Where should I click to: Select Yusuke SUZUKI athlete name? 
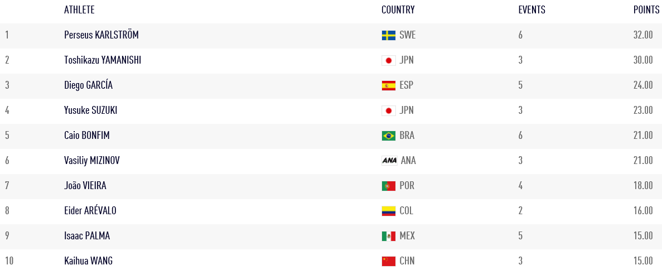pos(91,110)
